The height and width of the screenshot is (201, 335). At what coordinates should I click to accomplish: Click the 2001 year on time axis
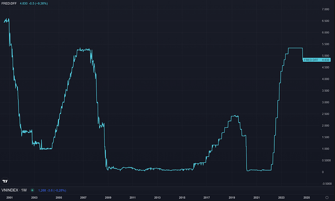tap(9, 198)
